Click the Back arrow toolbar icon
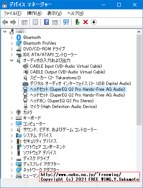The height and width of the screenshot is (188, 143). (x=5, y=22)
